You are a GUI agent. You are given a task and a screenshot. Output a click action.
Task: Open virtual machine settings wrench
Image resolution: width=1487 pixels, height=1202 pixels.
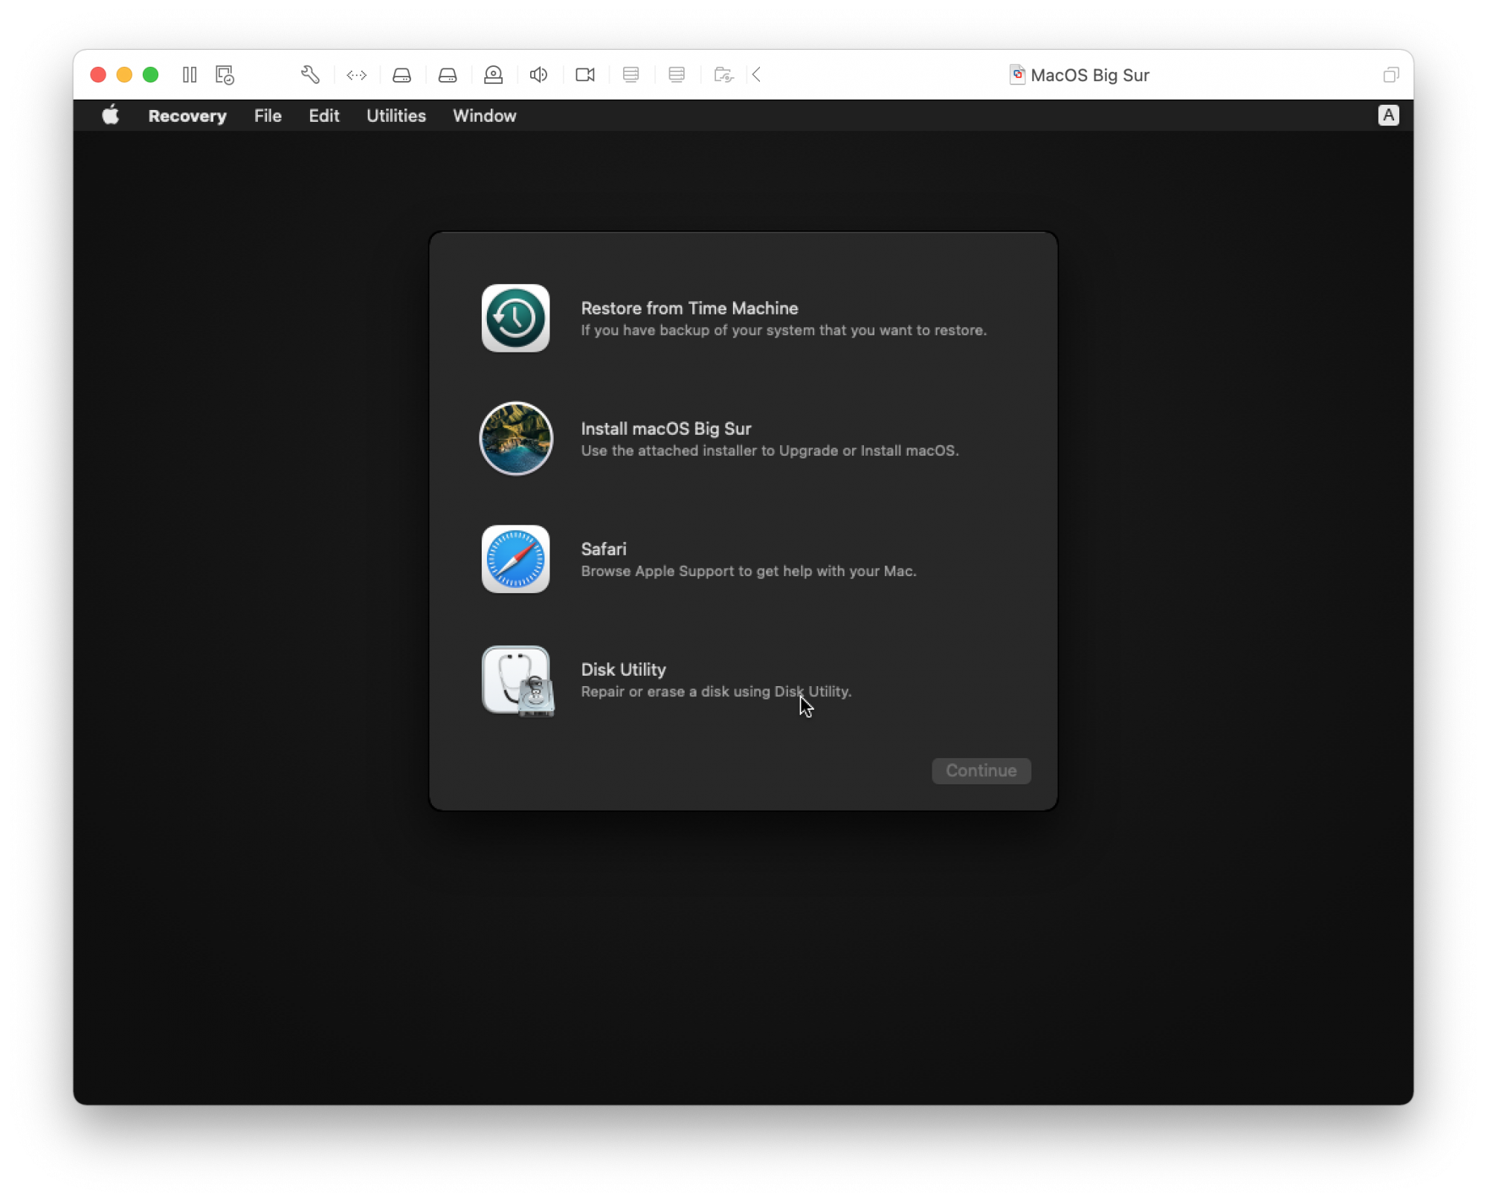pos(310,75)
